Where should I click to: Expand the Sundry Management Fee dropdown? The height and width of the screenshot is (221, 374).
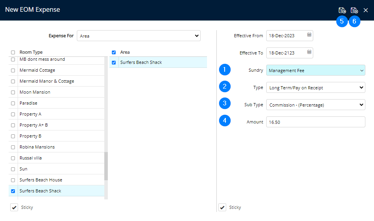coord(316,71)
